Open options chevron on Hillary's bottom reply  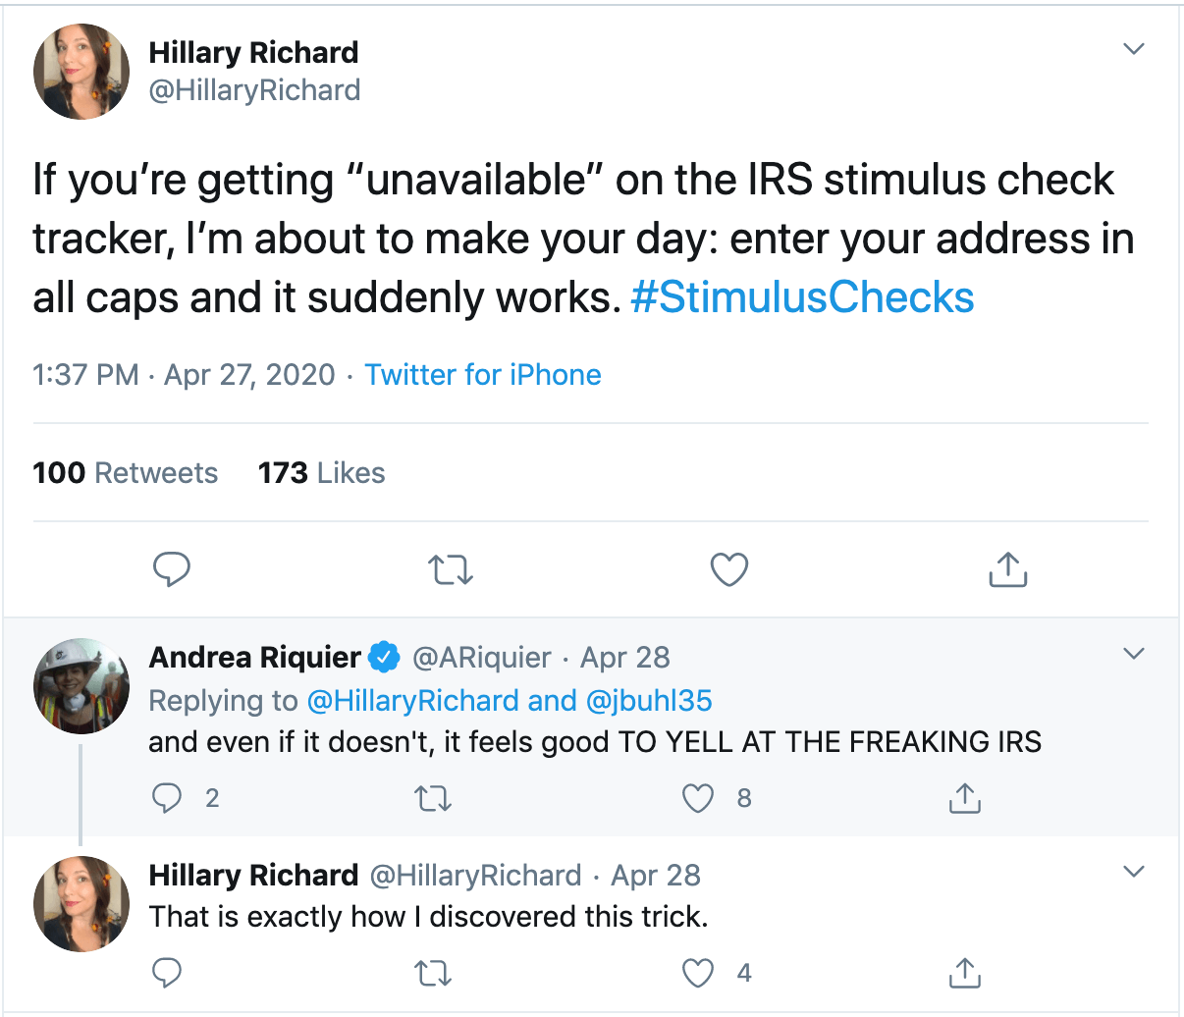click(x=1134, y=872)
